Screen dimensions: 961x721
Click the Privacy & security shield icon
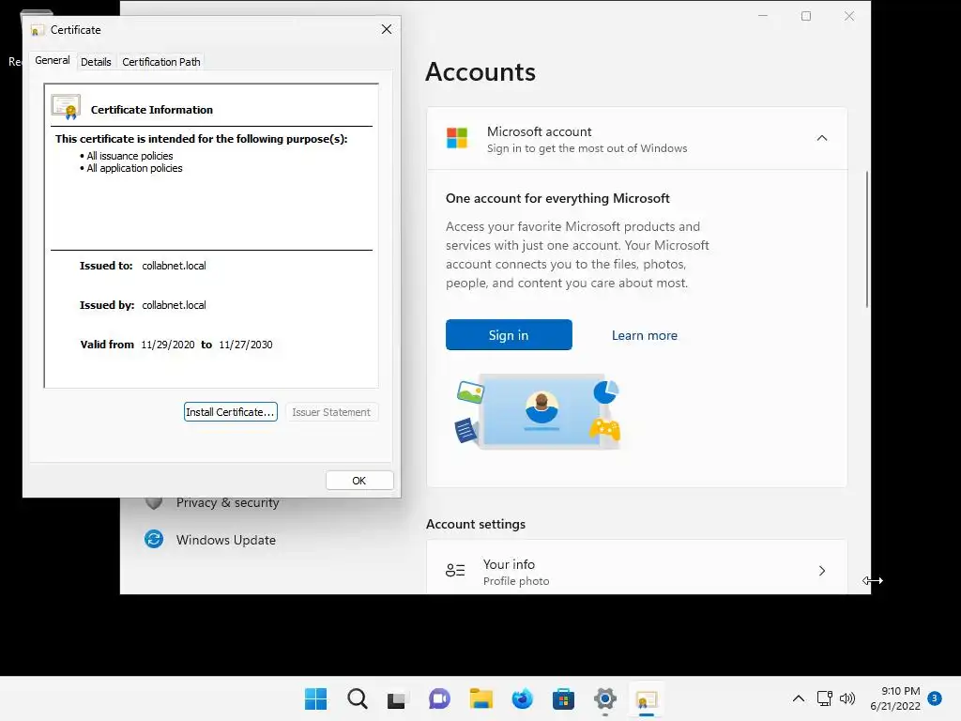point(154,503)
